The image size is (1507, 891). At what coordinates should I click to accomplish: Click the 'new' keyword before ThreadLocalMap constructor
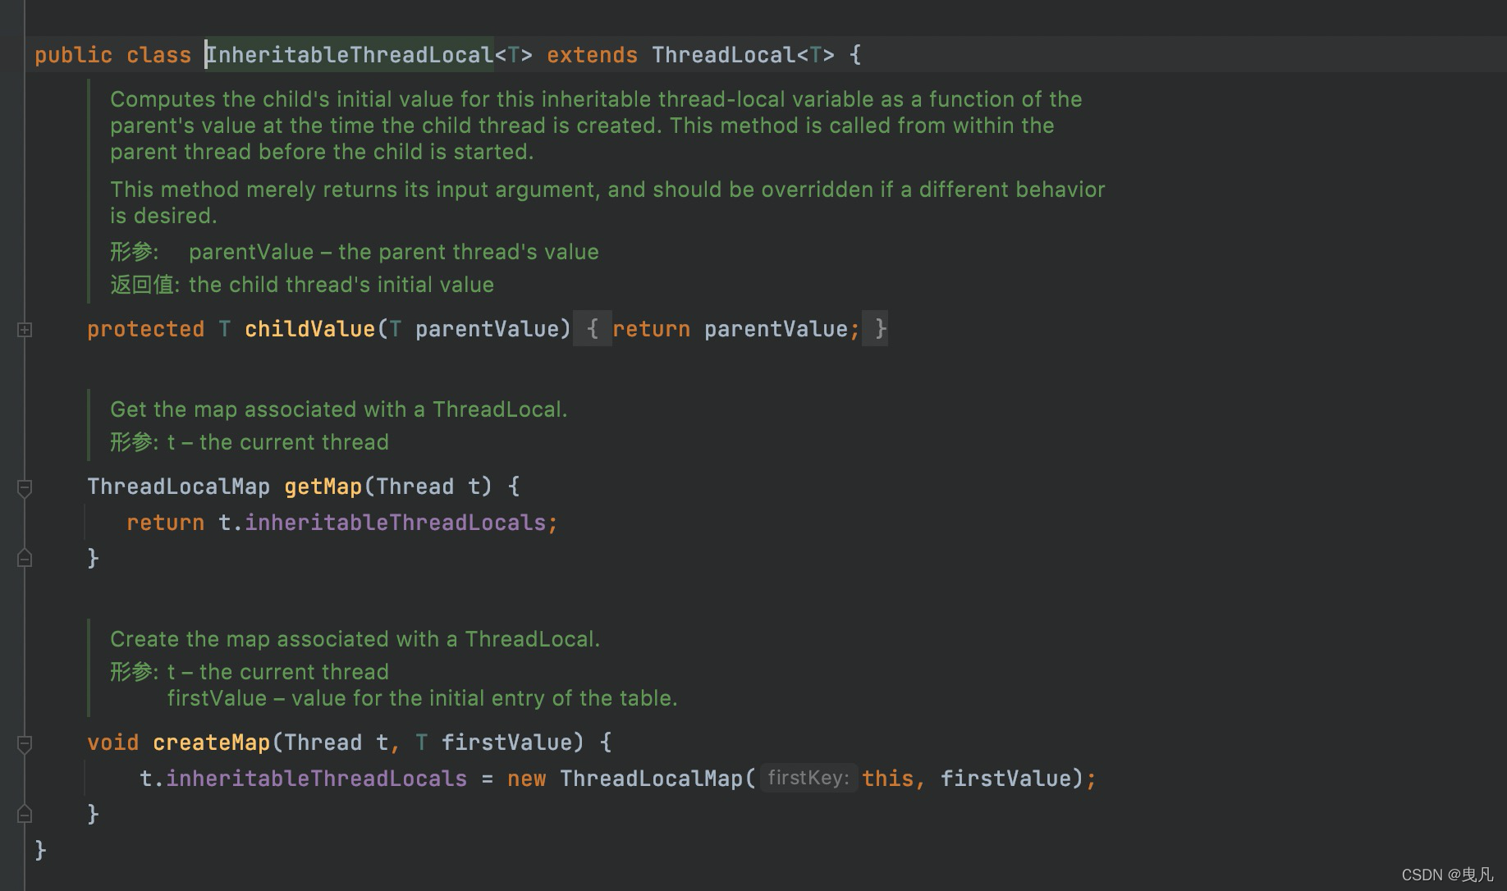pyautogui.click(x=526, y=779)
